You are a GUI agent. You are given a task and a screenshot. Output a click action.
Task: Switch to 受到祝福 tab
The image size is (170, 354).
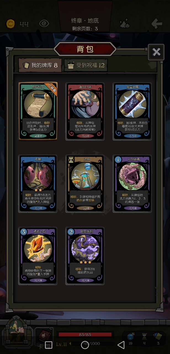86,65
